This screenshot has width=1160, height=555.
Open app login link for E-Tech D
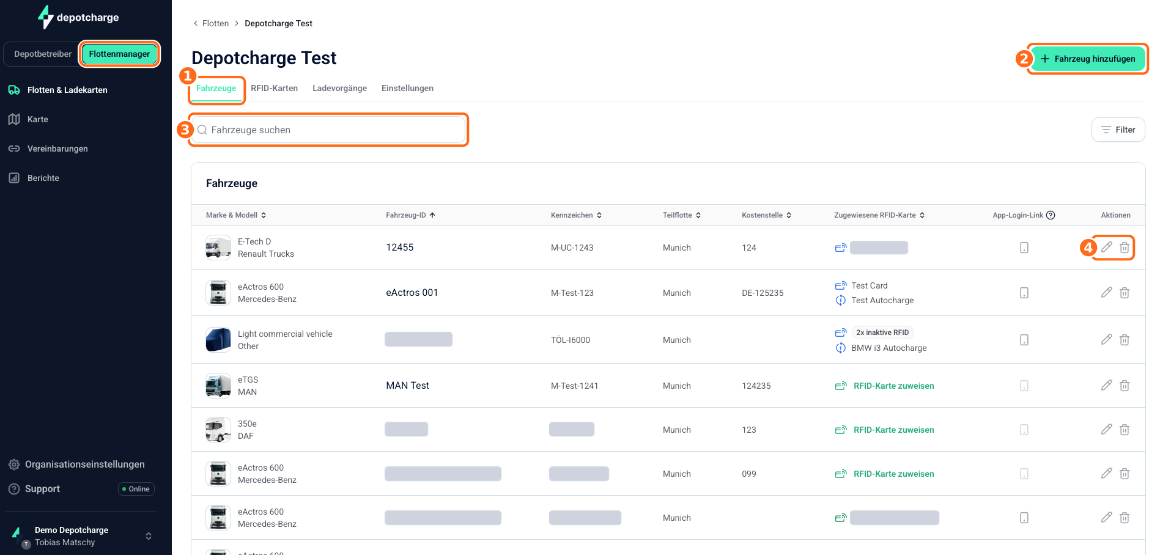click(x=1024, y=248)
